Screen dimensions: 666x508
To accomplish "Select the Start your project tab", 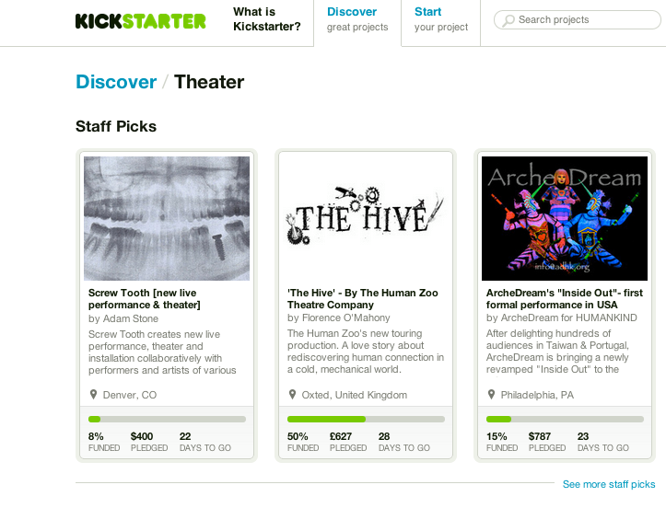I will point(441,19).
